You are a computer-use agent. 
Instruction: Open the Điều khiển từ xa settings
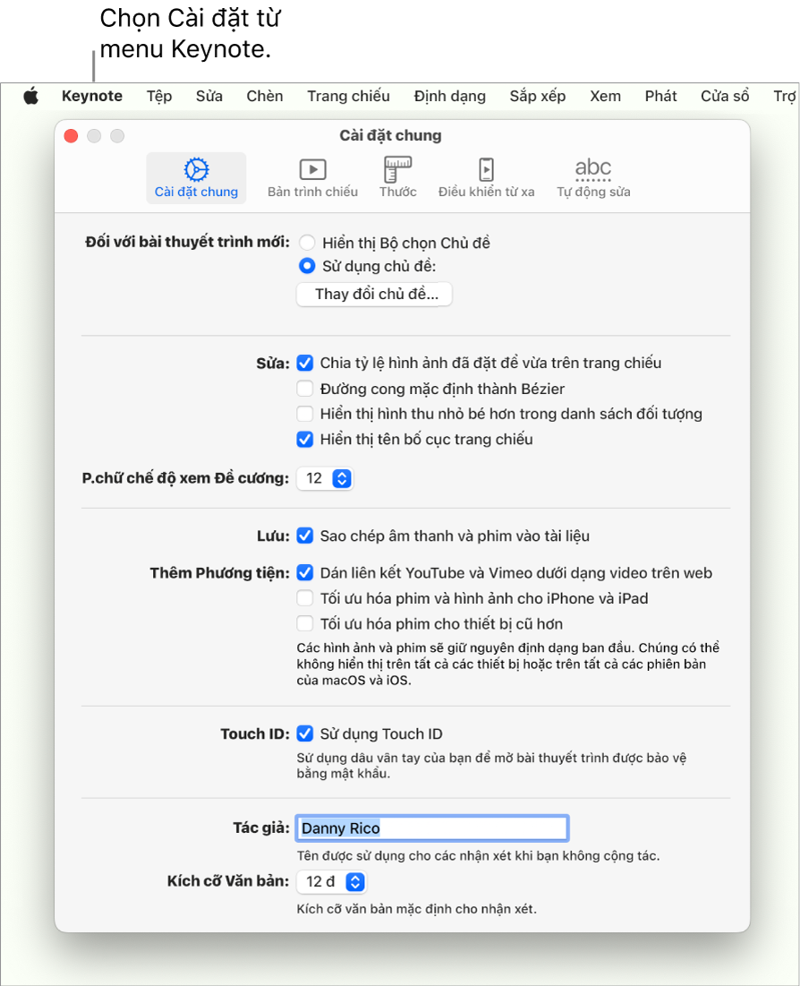[x=487, y=178]
